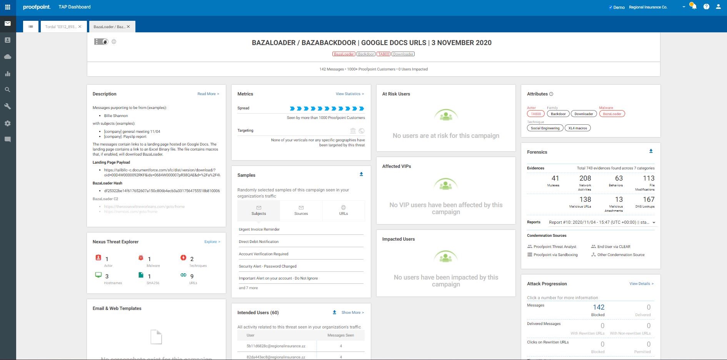Image resolution: width=727 pixels, height=360 pixels.
Task: Open the people contact sidebar icon
Action: pos(8,40)
